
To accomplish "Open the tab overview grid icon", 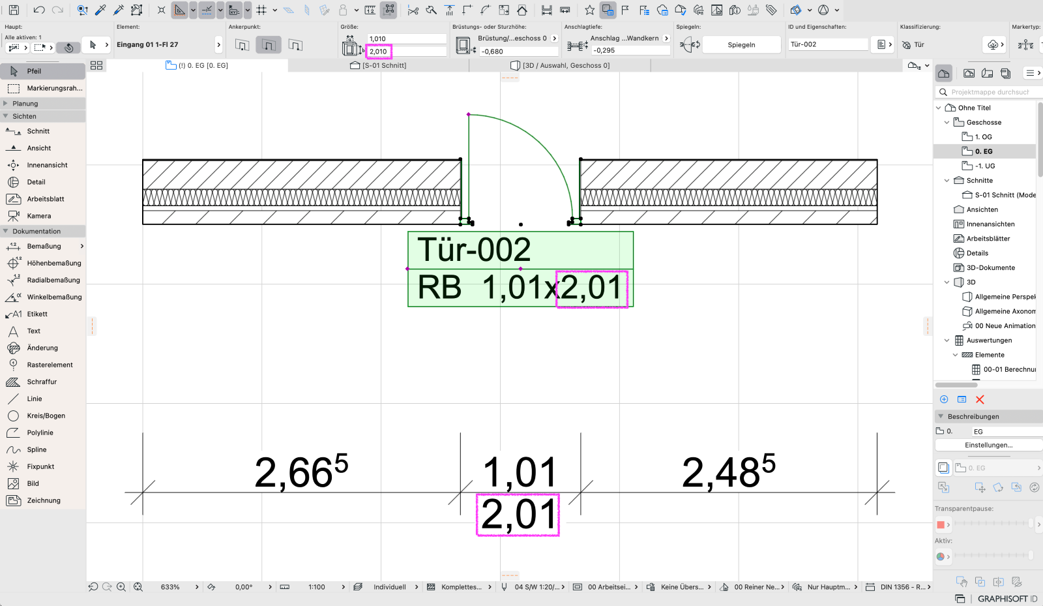I will tap(96, 65).
